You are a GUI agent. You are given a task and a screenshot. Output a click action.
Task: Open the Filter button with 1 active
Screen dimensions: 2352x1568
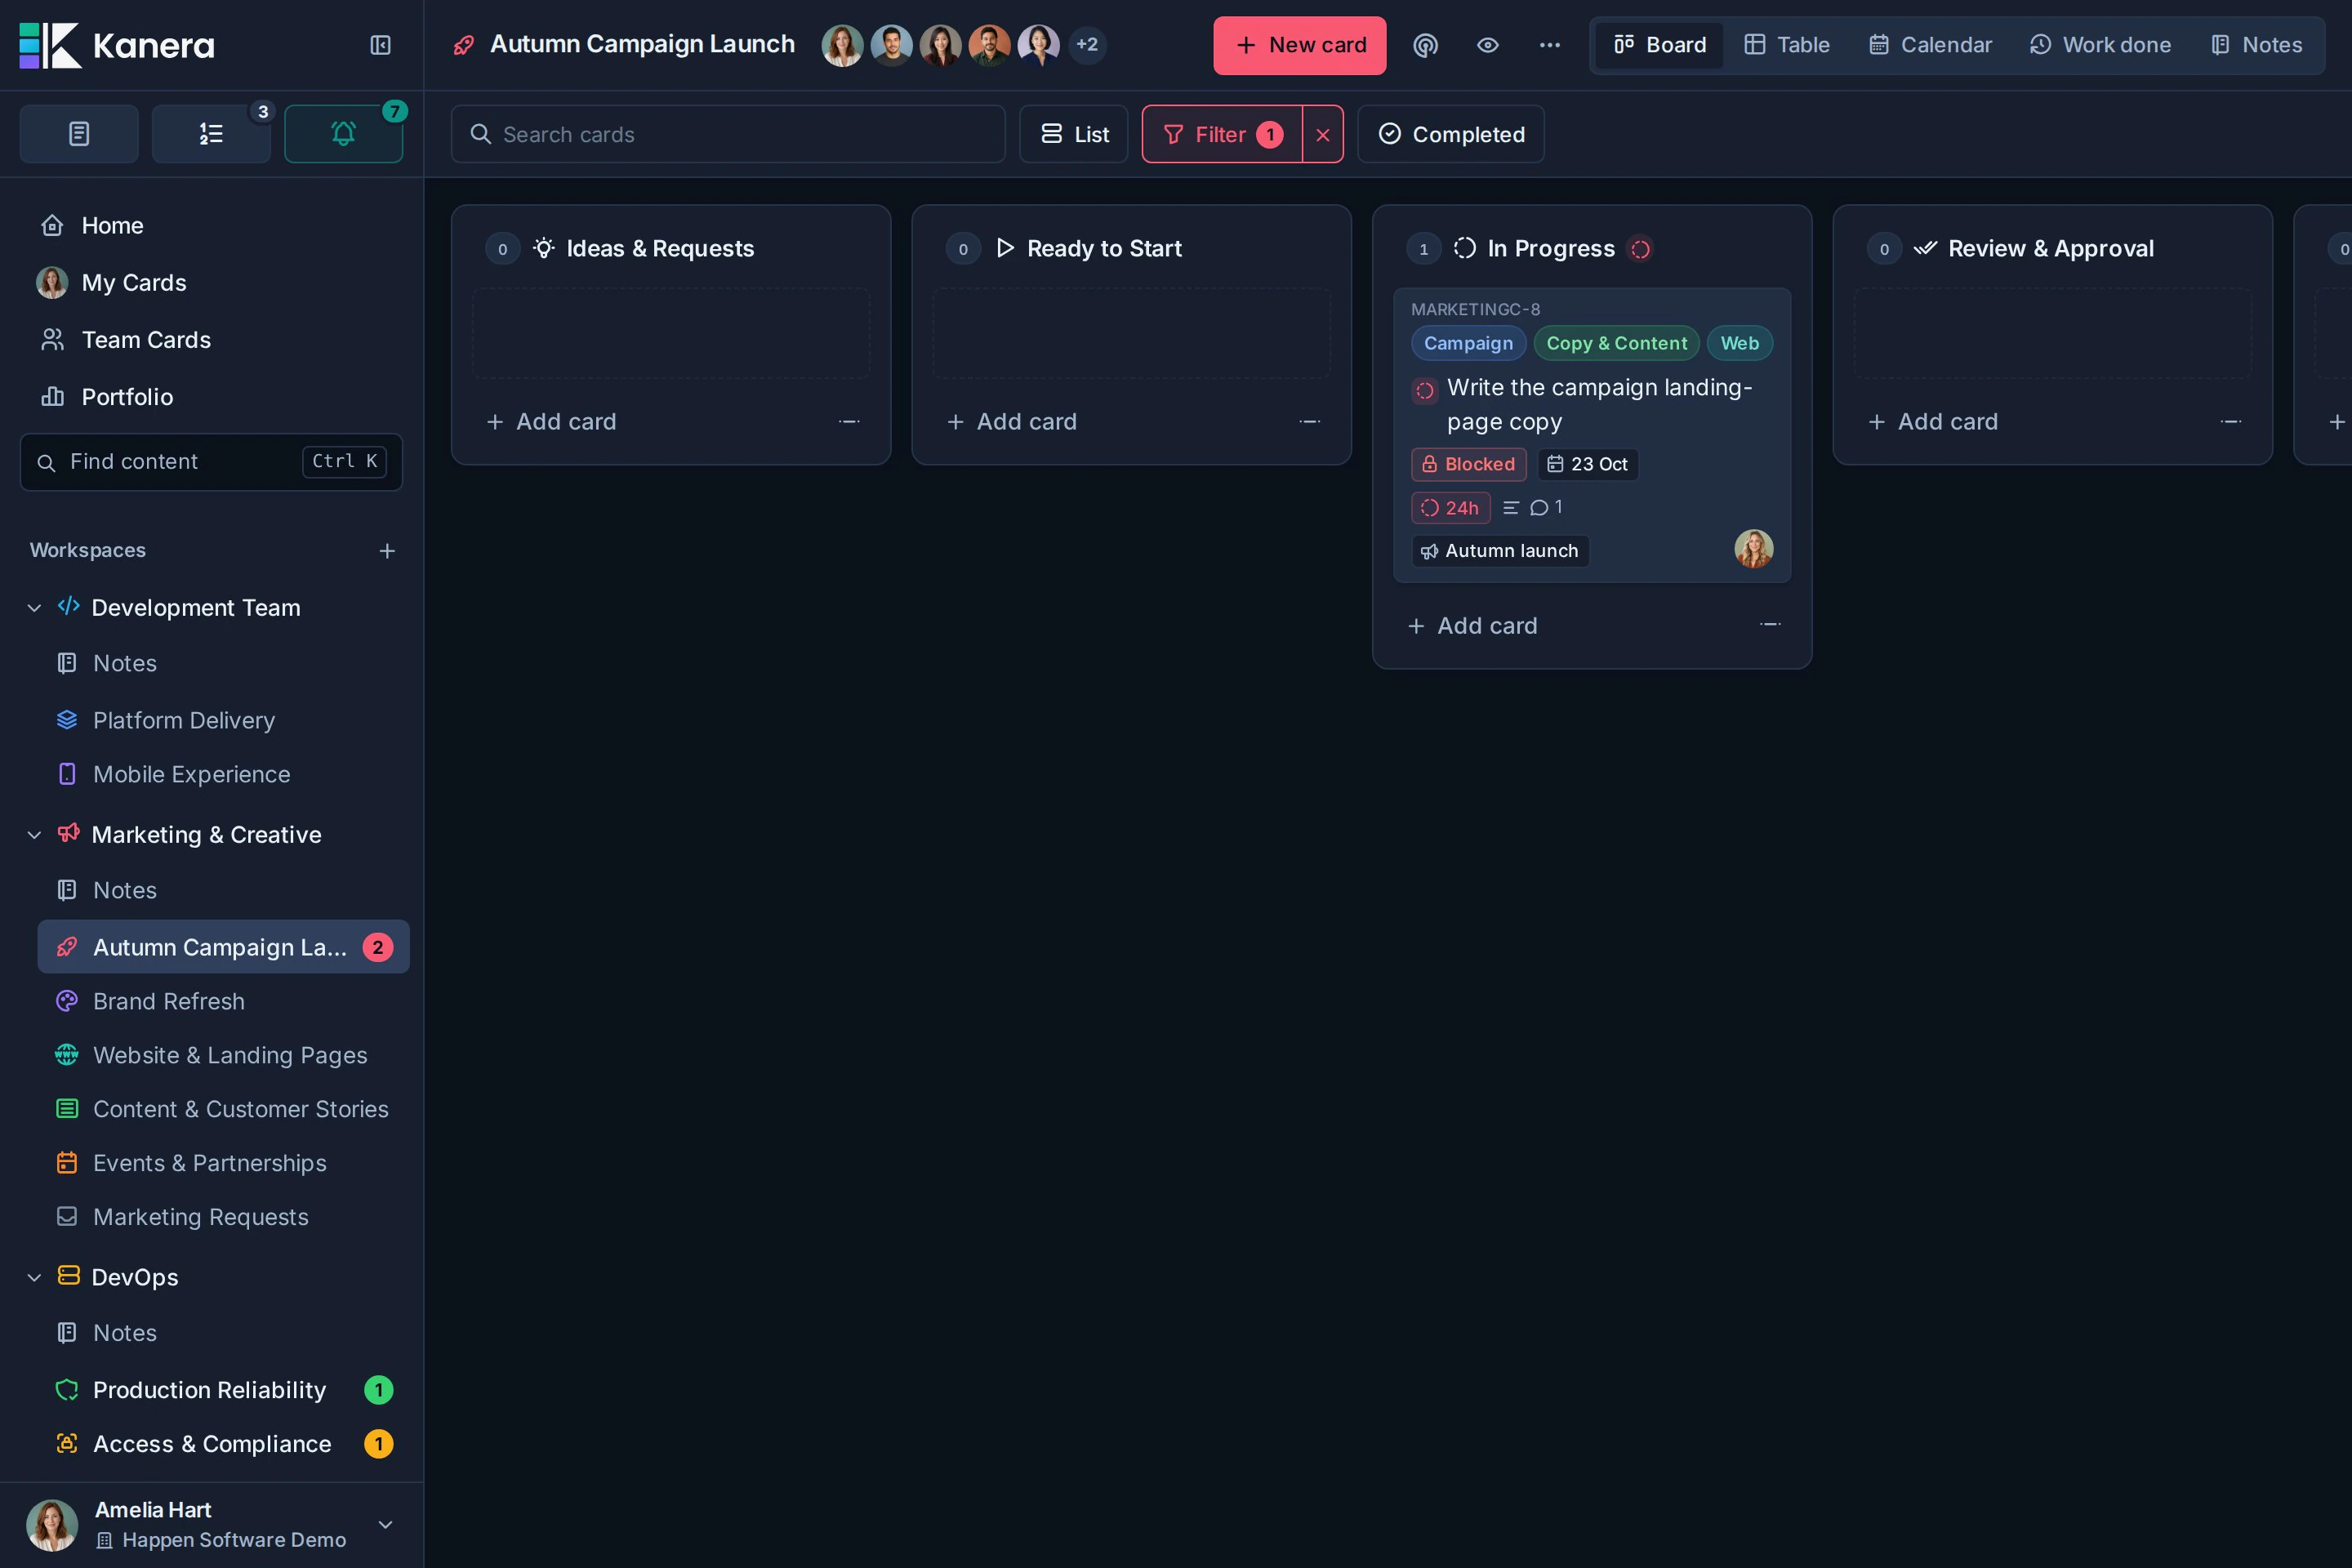click(1222, 134)
